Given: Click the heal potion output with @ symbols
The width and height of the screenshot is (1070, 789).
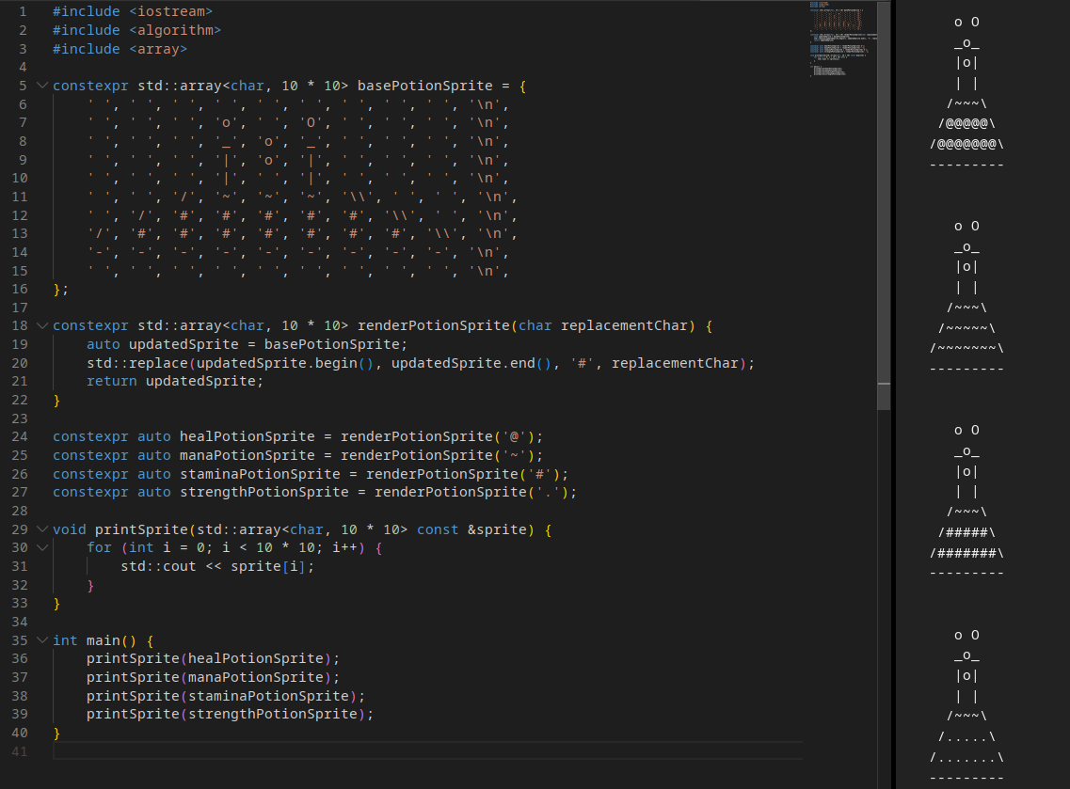Looking at the screenshot, I should coord(966,123).
